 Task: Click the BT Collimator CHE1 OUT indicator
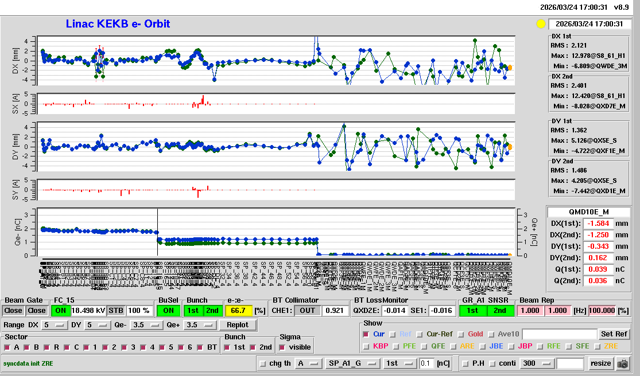click(x=309, y=311)
